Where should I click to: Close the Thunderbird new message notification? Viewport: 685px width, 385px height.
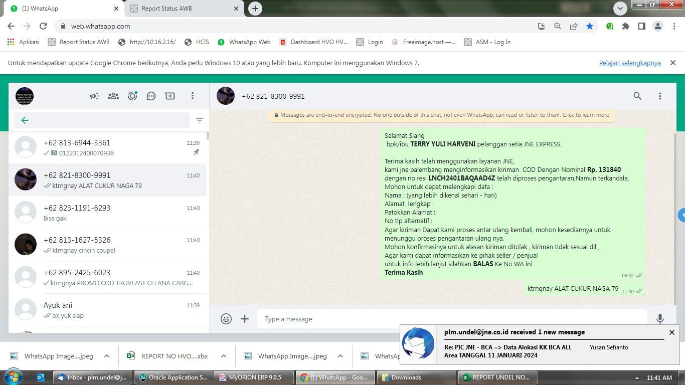click(672, 332)
